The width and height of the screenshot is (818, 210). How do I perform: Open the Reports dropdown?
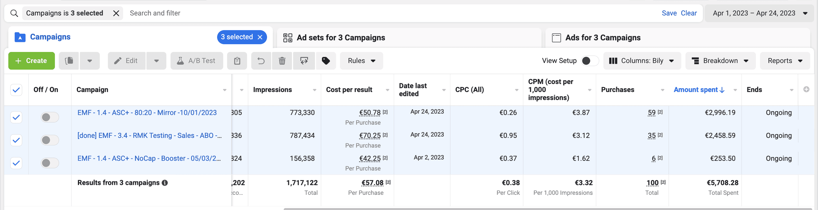[x=785, y=61]
